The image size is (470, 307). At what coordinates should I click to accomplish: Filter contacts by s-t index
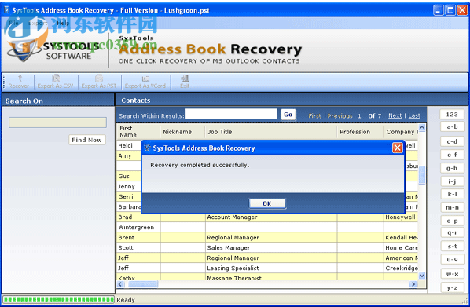coord(452,247)
